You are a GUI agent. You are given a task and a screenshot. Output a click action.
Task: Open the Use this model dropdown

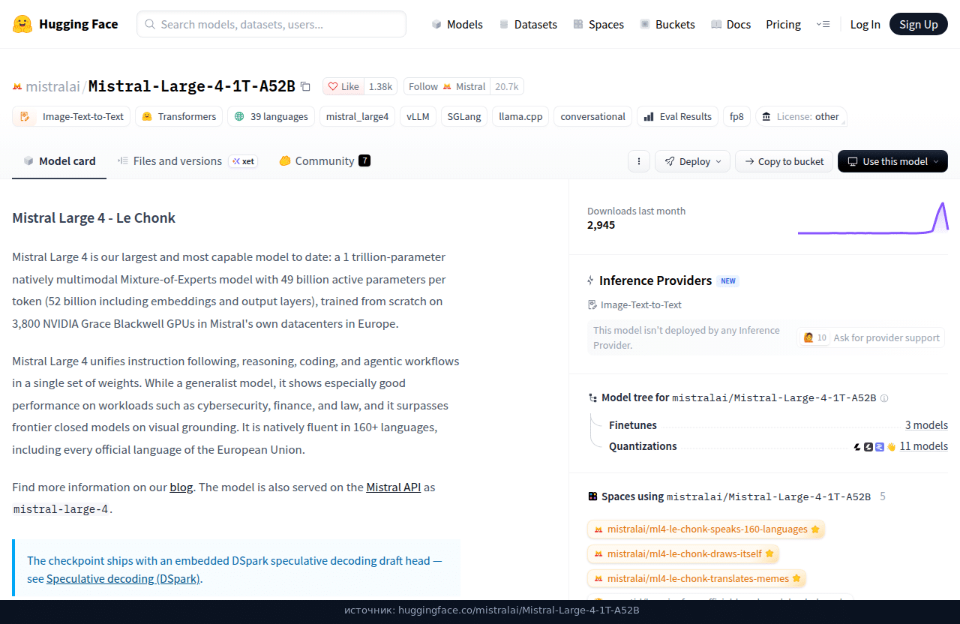pyautogui.click(x=892, y=161)
